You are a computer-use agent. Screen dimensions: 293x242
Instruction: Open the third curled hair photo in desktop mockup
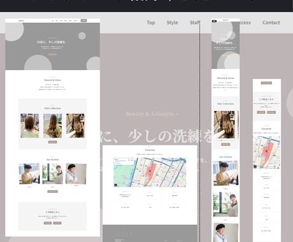[x=75, y=125]
